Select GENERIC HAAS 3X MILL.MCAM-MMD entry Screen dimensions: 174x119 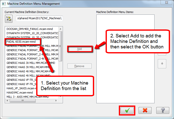coord(28,67)
